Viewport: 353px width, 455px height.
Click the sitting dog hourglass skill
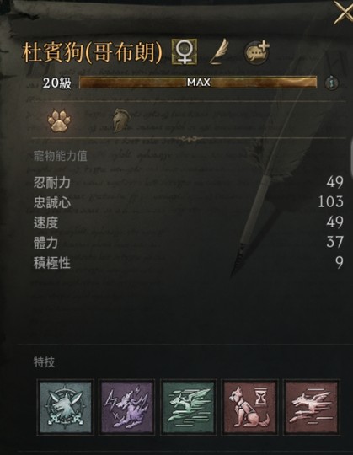coord(249,407)
